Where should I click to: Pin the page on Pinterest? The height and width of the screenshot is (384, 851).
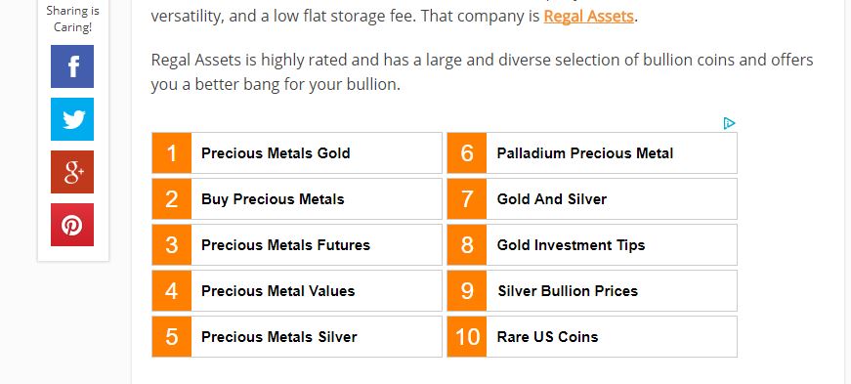pos(72,225)
